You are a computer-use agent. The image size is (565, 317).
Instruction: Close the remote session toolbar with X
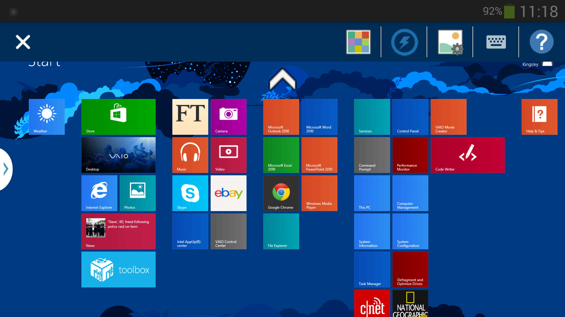23,42
